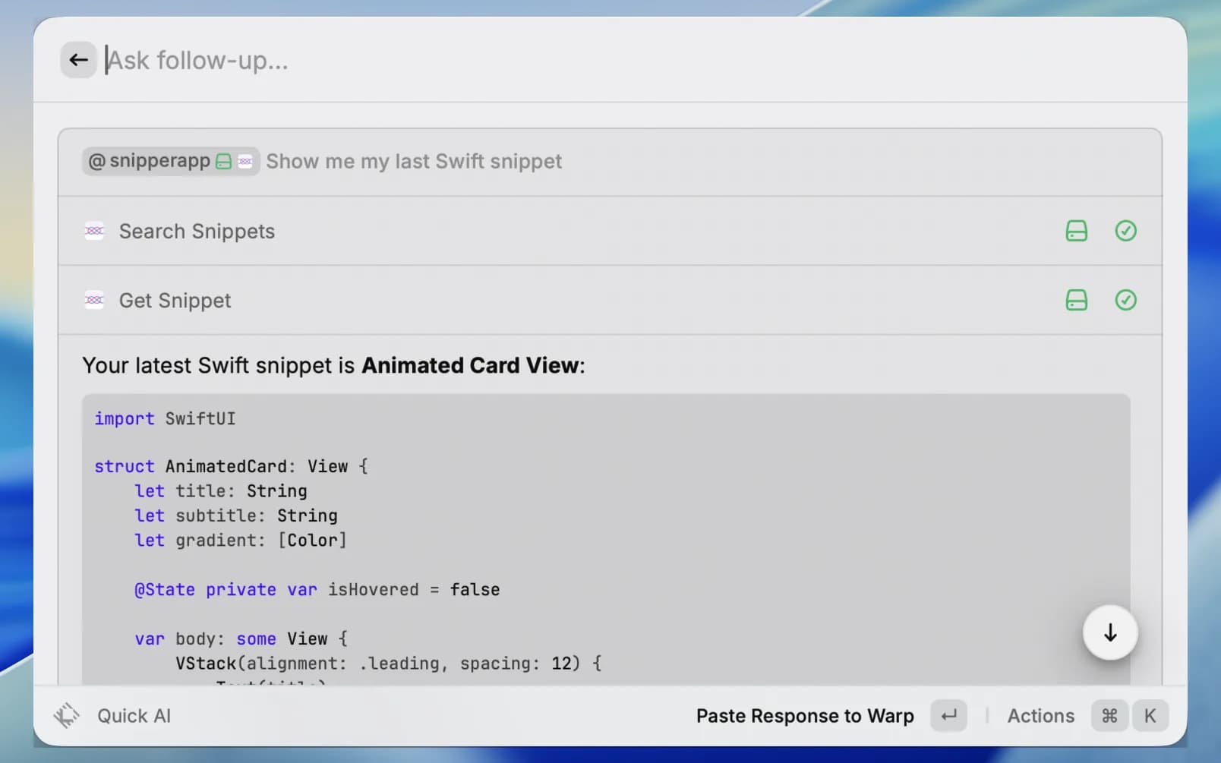Click the server icon in the Search Snippets row
The image size is (1221, 763).
[x=1076, y=231]
